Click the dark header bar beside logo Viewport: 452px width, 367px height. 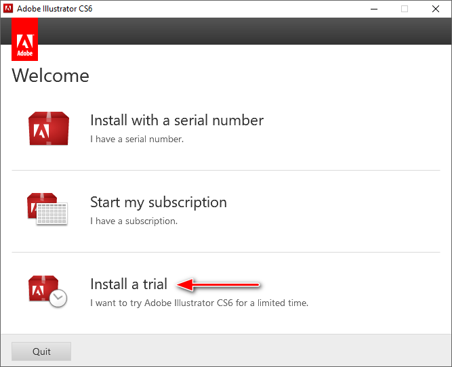click(244, 31)
